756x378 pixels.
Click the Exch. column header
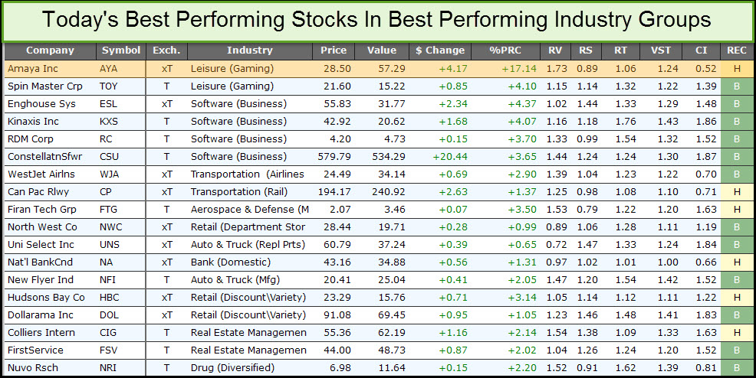pos(166,51)
